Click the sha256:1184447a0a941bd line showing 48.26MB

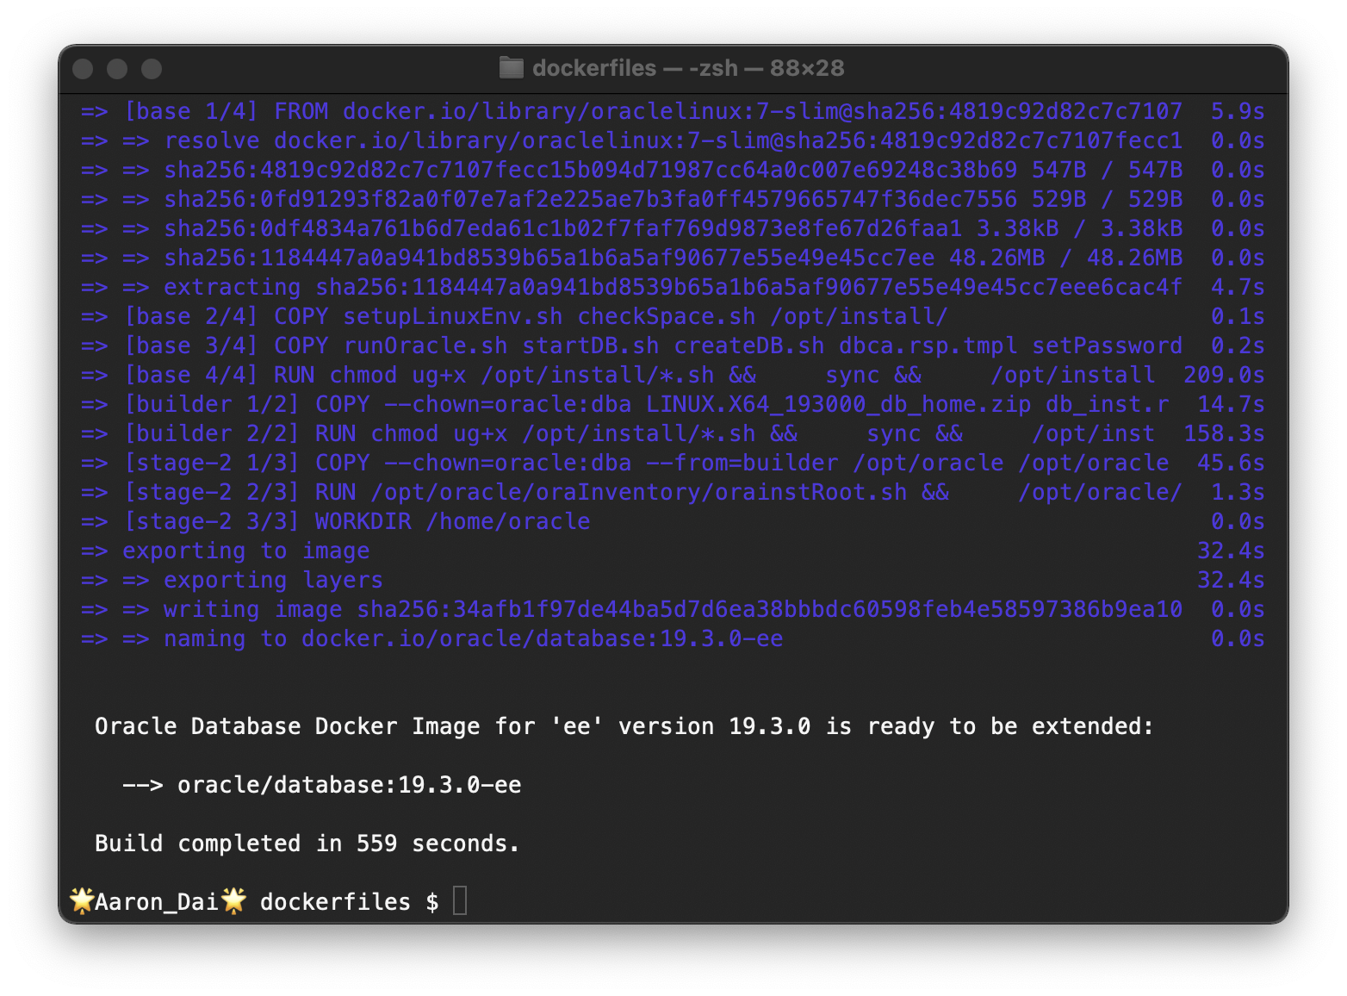673,258
